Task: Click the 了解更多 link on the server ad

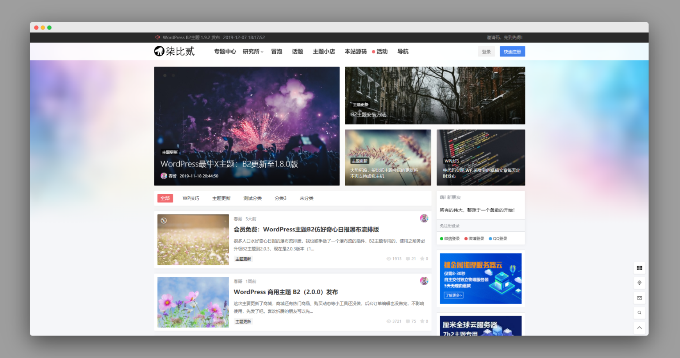Action: (x=453, y=295)
